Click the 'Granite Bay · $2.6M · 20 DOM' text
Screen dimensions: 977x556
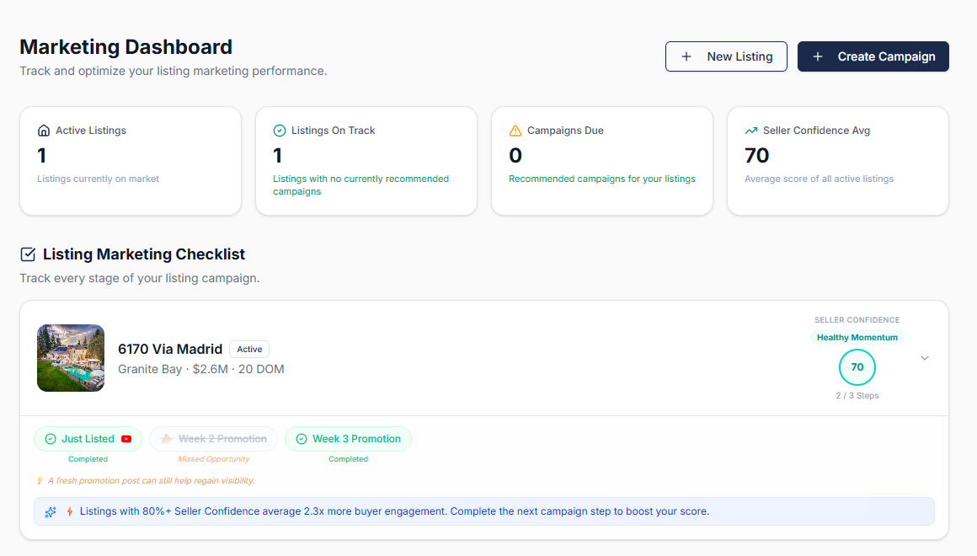pos(201,369)
